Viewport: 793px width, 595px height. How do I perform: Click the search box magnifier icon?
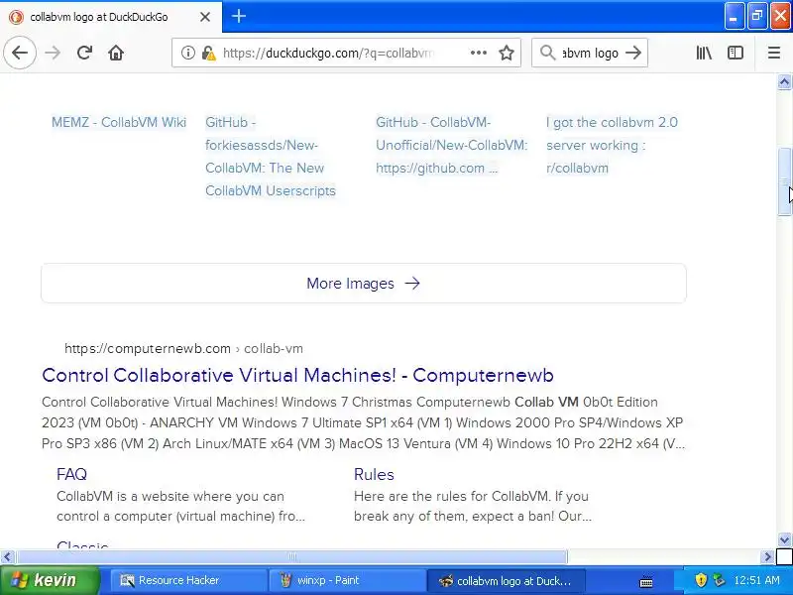pos(548,53)
